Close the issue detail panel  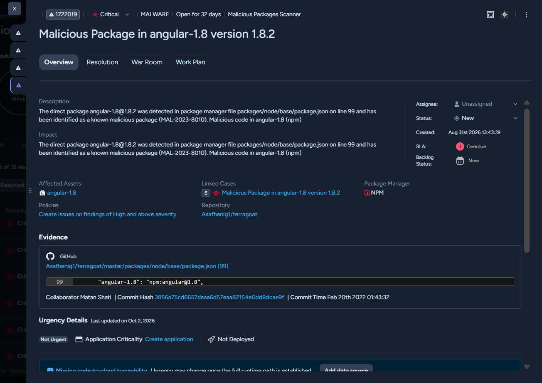coord(15,9)
